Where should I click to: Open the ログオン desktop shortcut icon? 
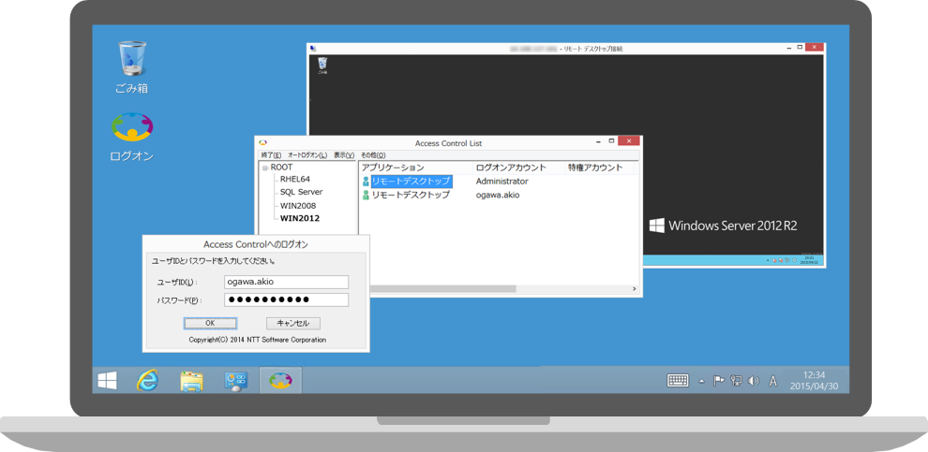[131, 137]
